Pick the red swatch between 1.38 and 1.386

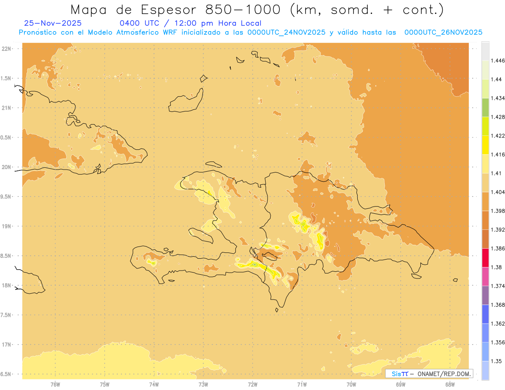point(485,257)
